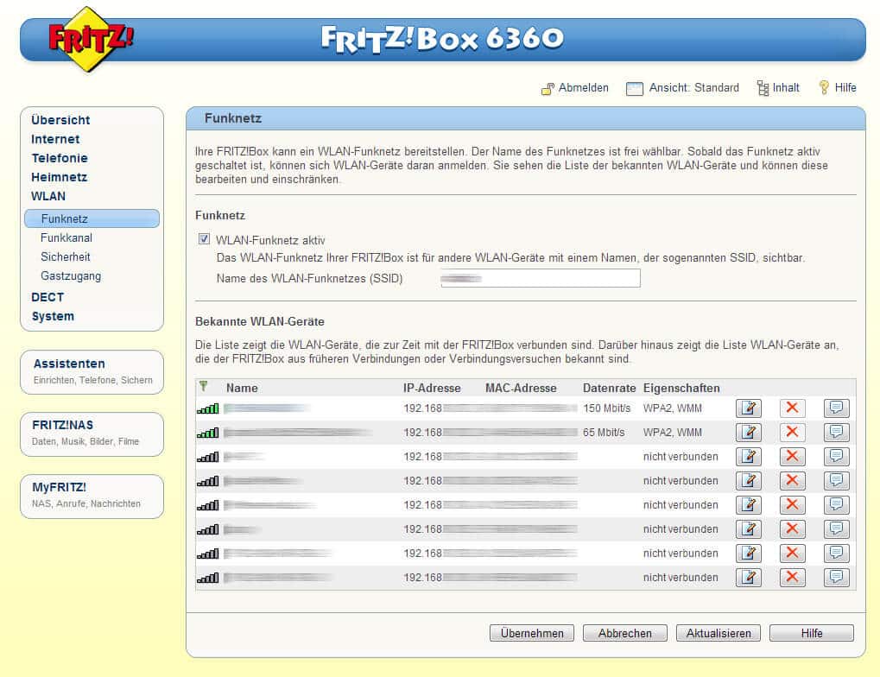880x677 pixels.
Task: Select the Funknetz submenu item
Action: (92, 219)
